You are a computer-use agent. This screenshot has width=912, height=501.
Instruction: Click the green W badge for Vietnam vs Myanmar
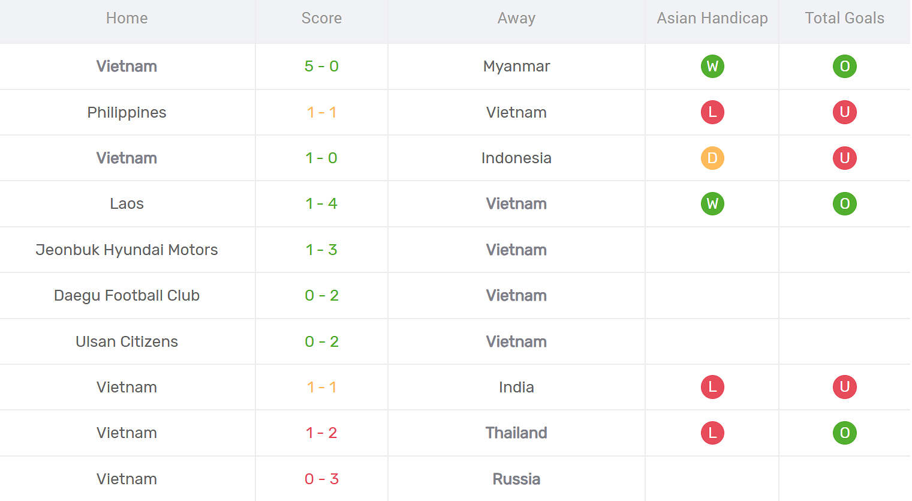(712, 66)
